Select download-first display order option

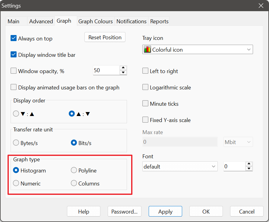[16, 114]
